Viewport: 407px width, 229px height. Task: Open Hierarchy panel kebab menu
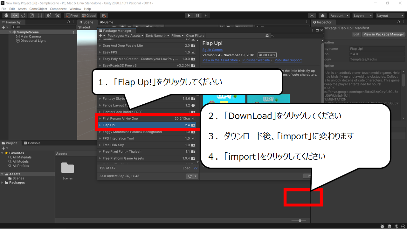pos(74,22)
